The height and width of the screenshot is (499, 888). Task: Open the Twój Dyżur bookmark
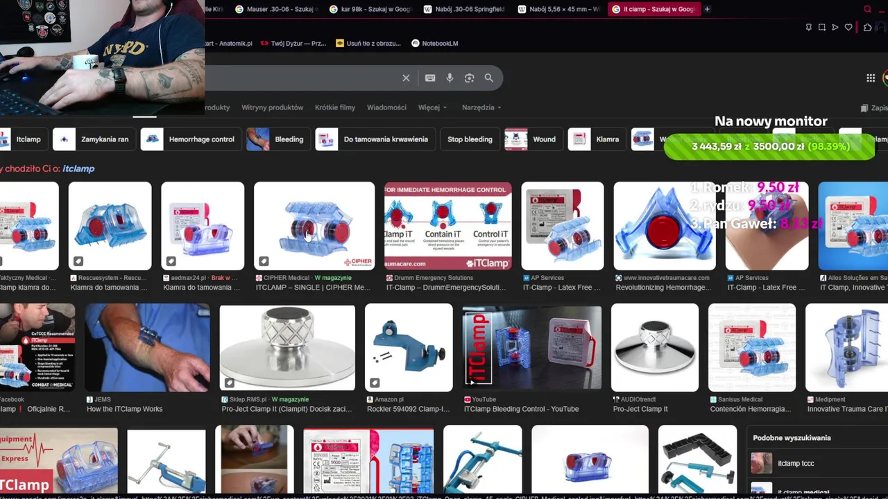click(293, 43)
